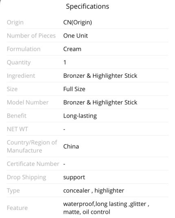Click the Certificate Number label
The width and height of the screenshot is (175, 218).
tap(33, 164)
